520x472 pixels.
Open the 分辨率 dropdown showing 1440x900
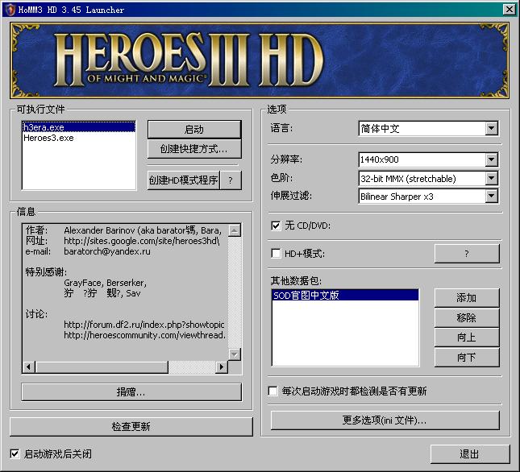tap(492, 159)
